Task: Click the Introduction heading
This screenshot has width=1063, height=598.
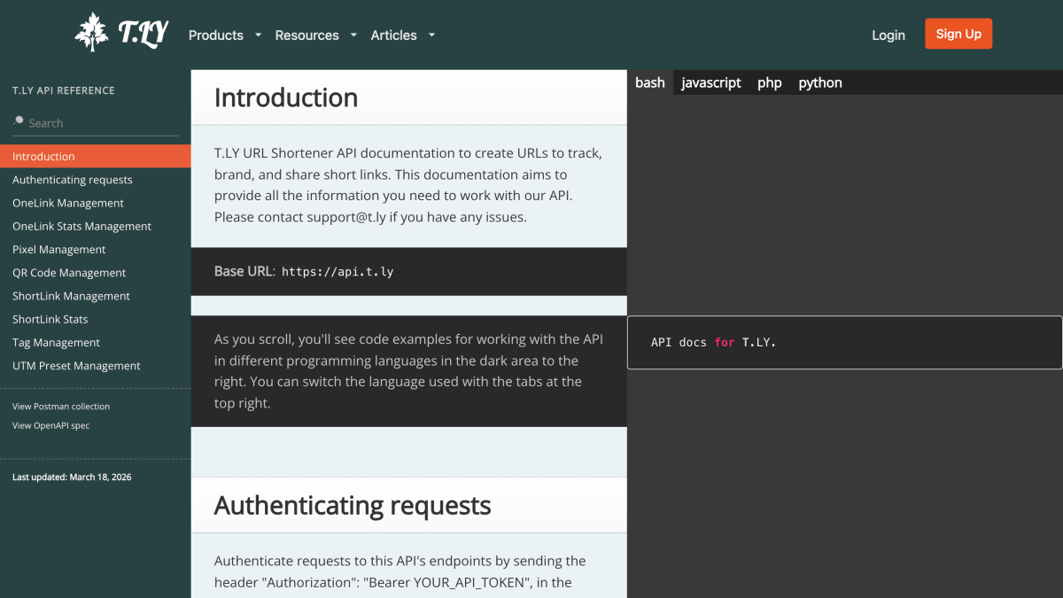Action: 286,97
